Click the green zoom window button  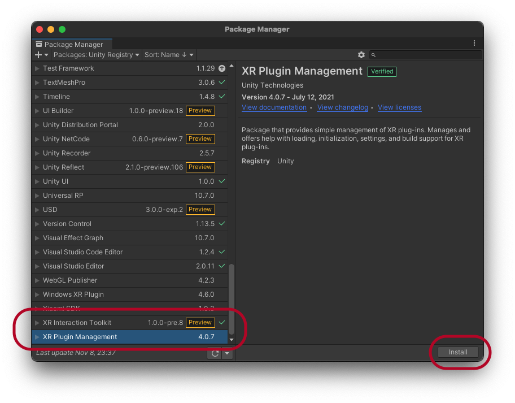(x=62, y=29)
